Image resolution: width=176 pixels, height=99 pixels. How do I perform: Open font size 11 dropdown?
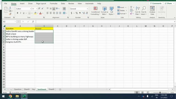coord(37,9)
